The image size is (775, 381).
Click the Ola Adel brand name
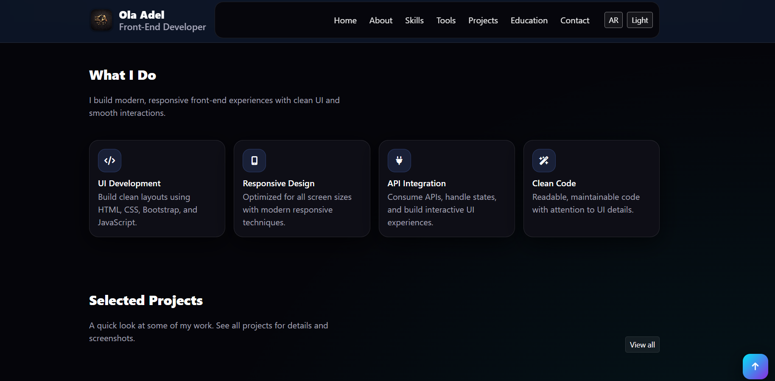pos(142,15)
